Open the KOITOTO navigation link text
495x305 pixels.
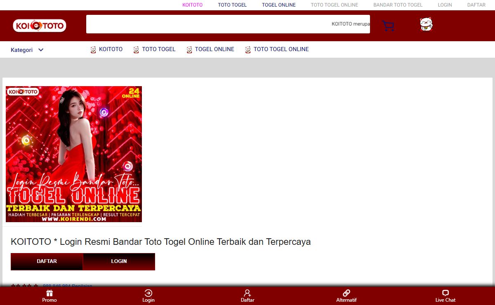pyautogui.click(x=111, y=49)
